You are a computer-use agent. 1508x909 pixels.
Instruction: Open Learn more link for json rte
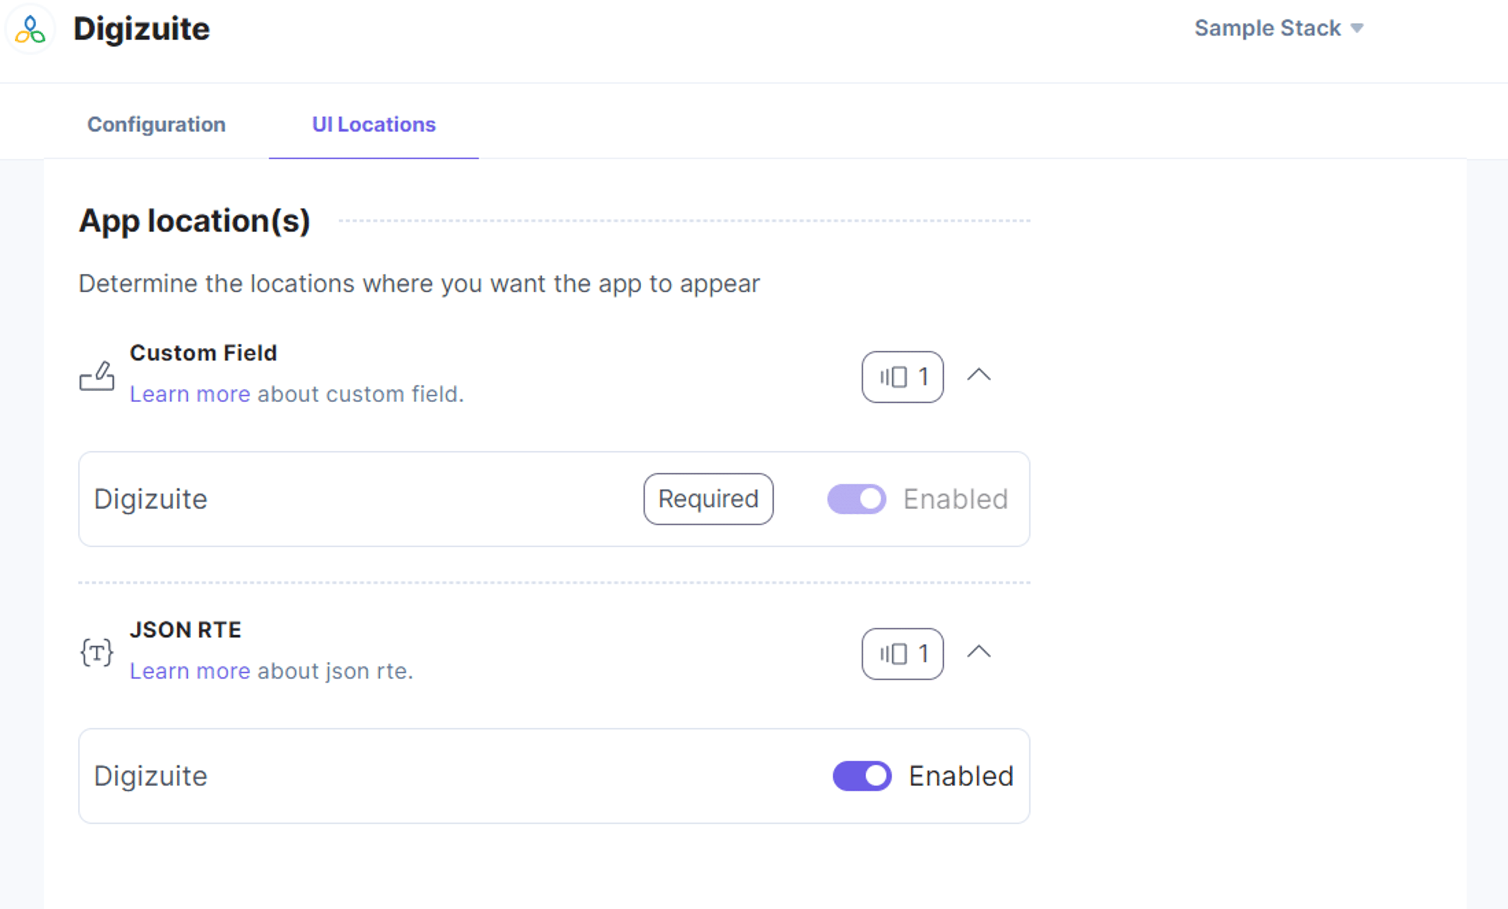tap(190, 671)
